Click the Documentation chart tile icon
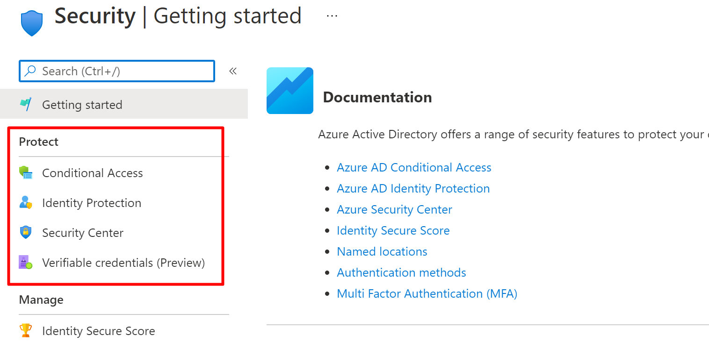Viewport: 709px width, 350px height. point(289,91)
